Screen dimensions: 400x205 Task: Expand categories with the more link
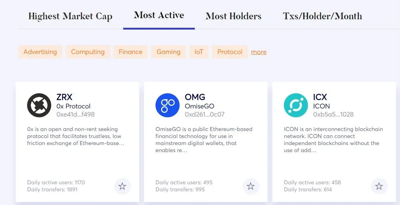coord(259,52)
